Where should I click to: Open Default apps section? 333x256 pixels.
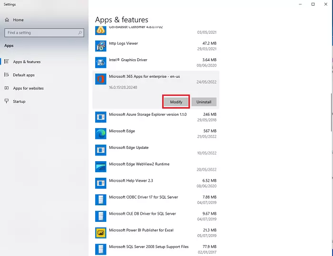coord(24,75)
